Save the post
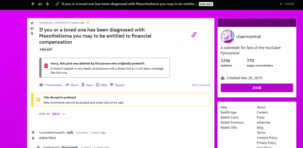Screen dimensions: 303x148 click(x=87, y=85)
